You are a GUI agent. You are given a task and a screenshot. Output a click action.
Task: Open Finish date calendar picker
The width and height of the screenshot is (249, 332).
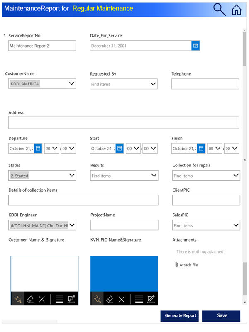[201, 148]
